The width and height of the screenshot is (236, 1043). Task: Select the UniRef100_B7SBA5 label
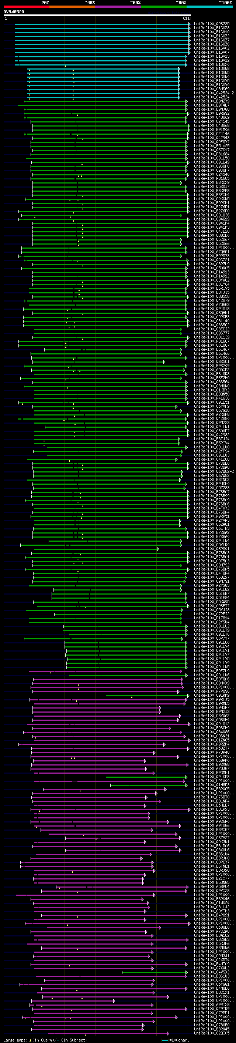(x=212, y=569)
